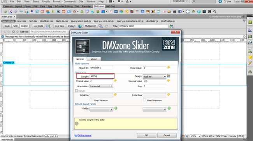Add first attached field with green plus
Screen dimensions: 253x141
(116, 108)
